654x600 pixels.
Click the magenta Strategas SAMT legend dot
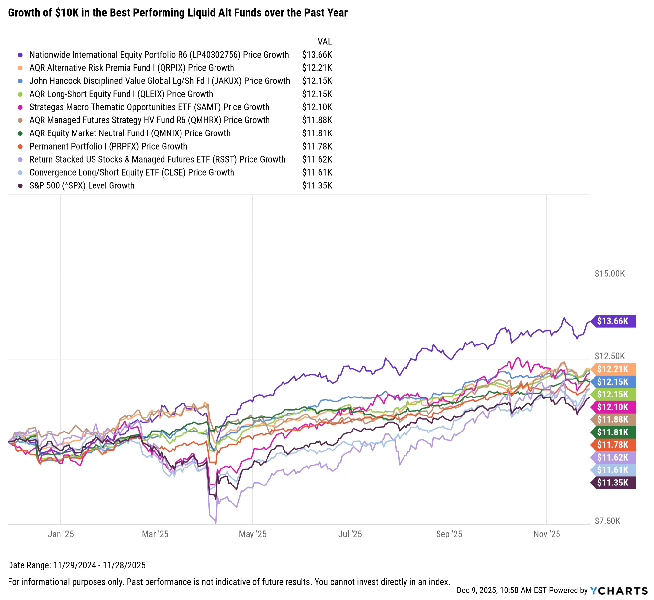(20, 107)
